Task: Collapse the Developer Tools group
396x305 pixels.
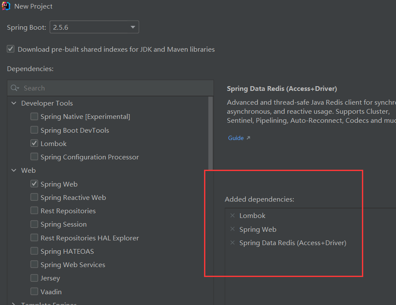Action: pos(14,103)
